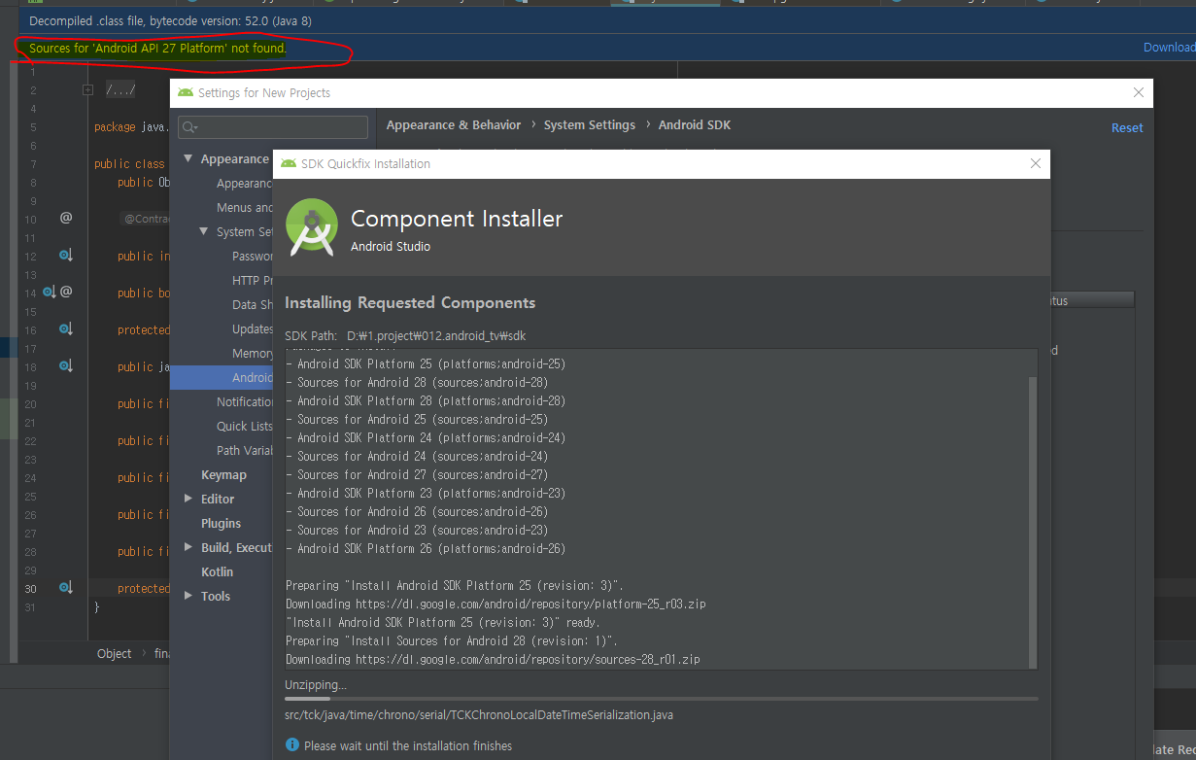
Task: Open the Passwords settings page
Action: [x=252, y=257]
